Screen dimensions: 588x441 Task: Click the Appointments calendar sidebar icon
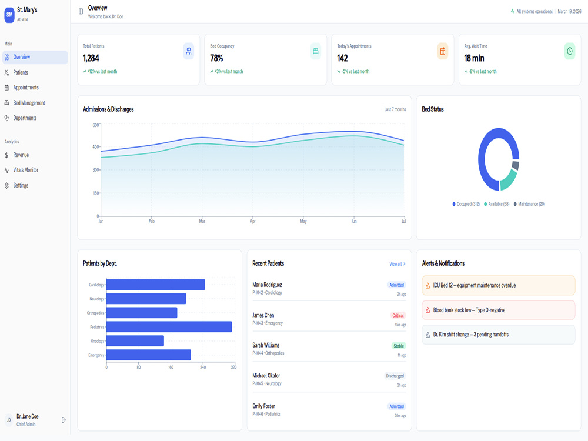click(6, 88)
